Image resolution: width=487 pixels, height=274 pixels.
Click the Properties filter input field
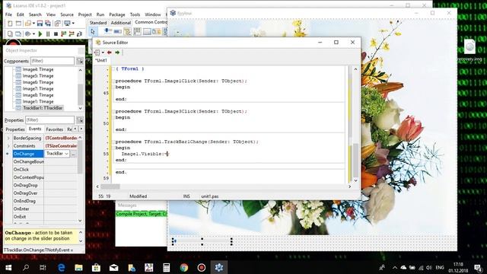coord(49,120)
